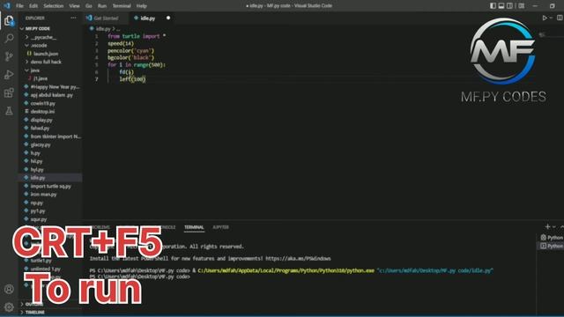Expand the __pycache__ folder
This screenshot has height=317, width=564.
tap(43, 37)
